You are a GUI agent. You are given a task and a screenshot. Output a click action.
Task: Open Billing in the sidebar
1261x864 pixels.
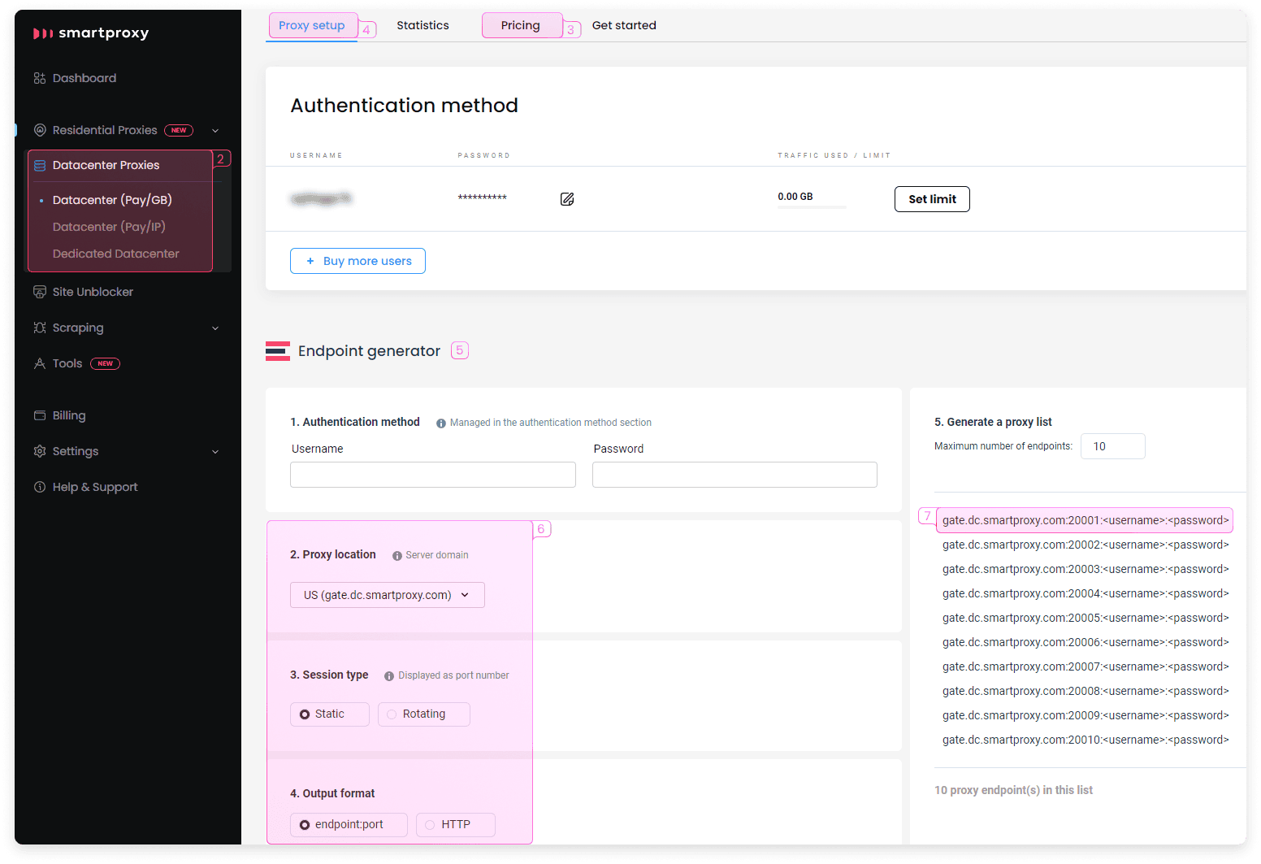tap(69, 415)
